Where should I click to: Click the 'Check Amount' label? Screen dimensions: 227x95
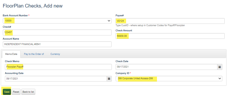pyautogui.click(x=124, y=31)
